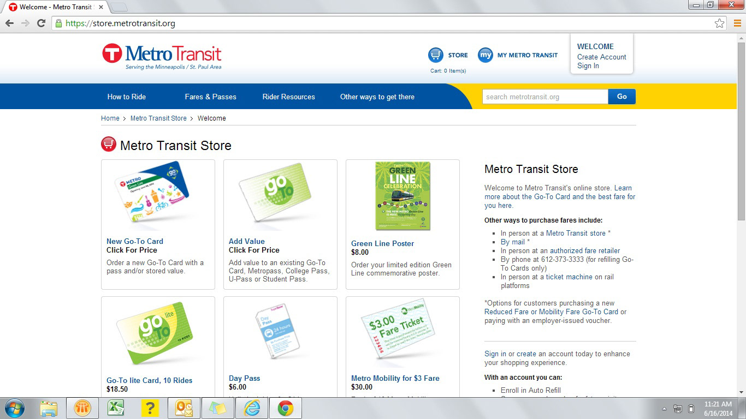Click the blue Store cart icon

(435, 55)
